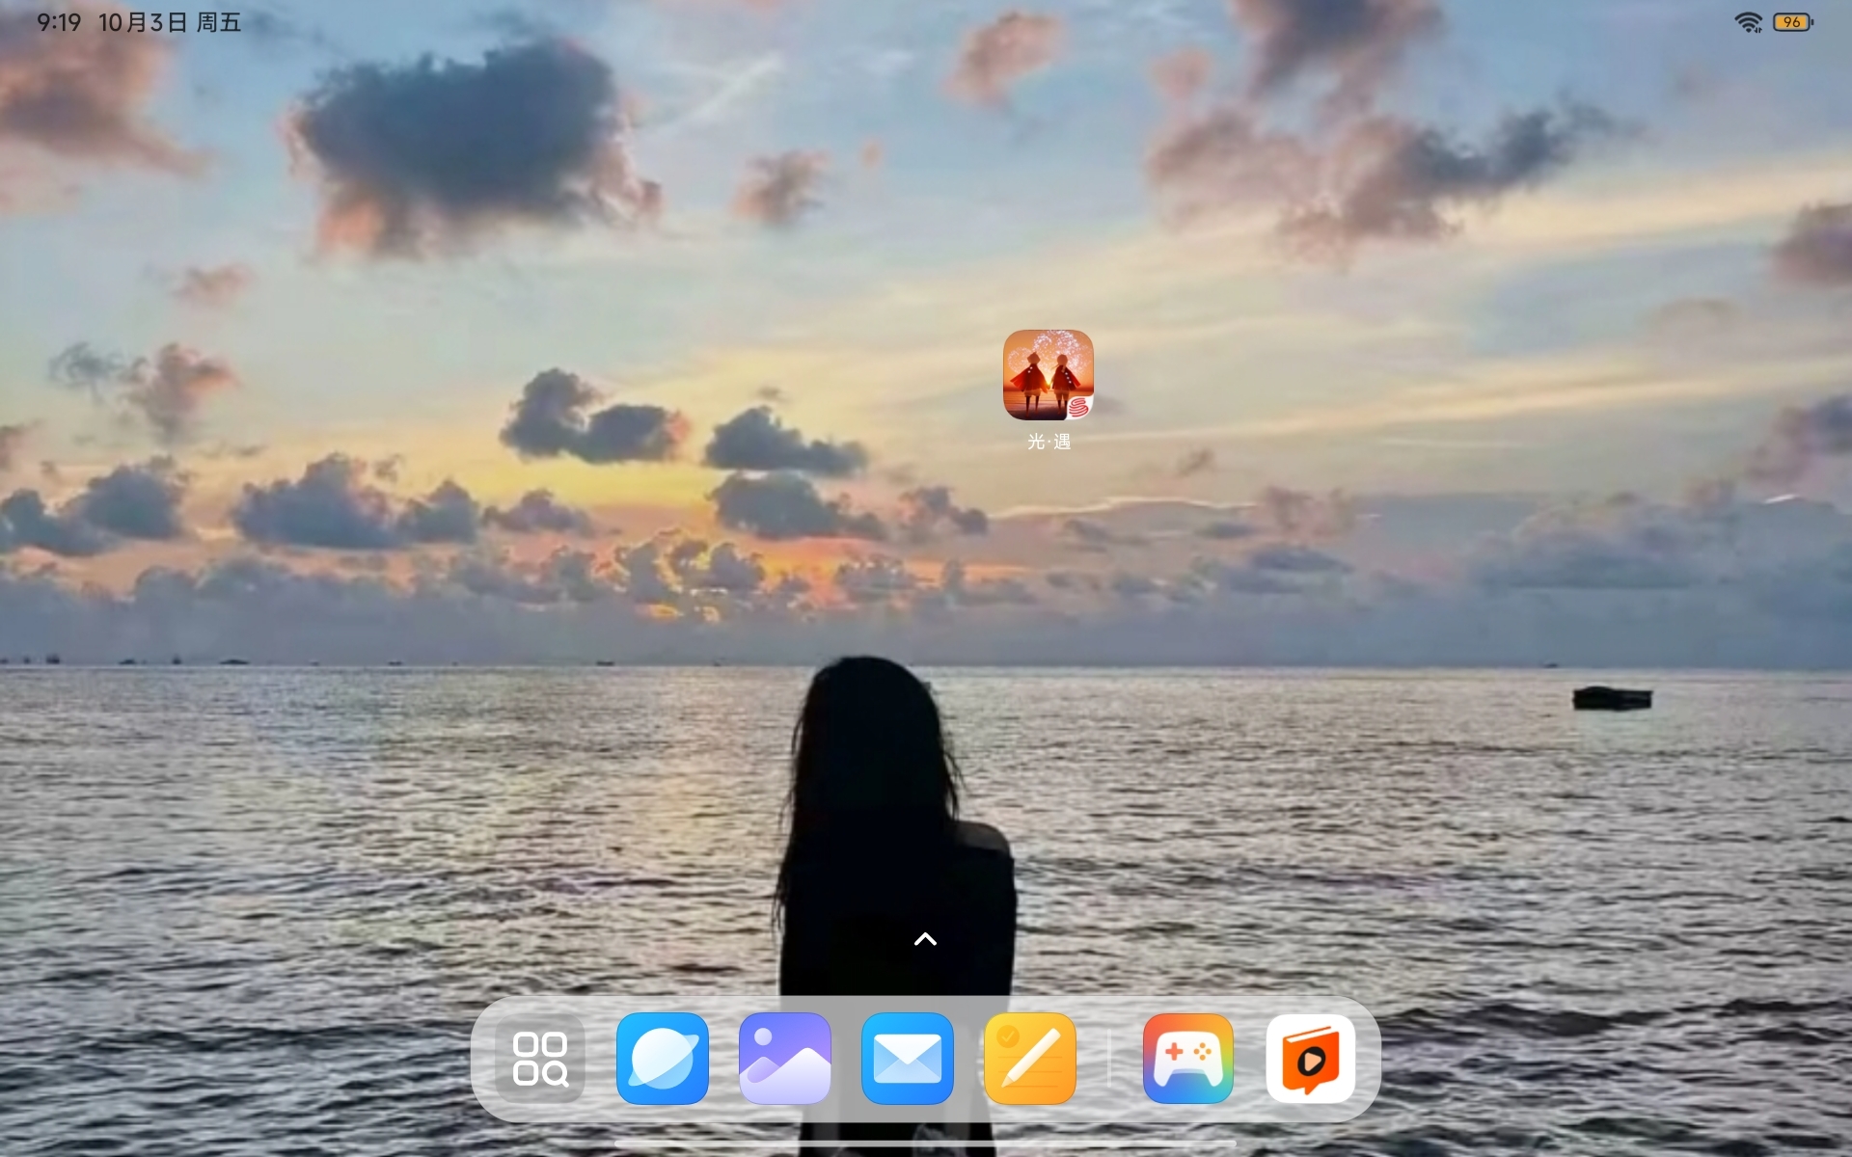Expand the up chevron above the dock

tap(925, 939)
